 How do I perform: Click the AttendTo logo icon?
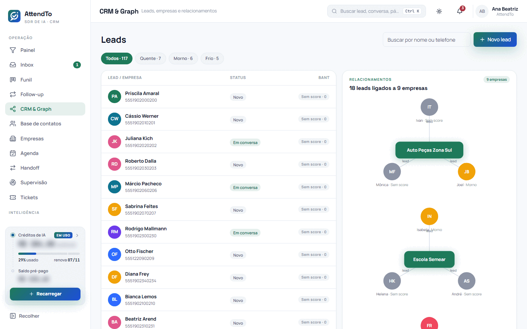14,16
